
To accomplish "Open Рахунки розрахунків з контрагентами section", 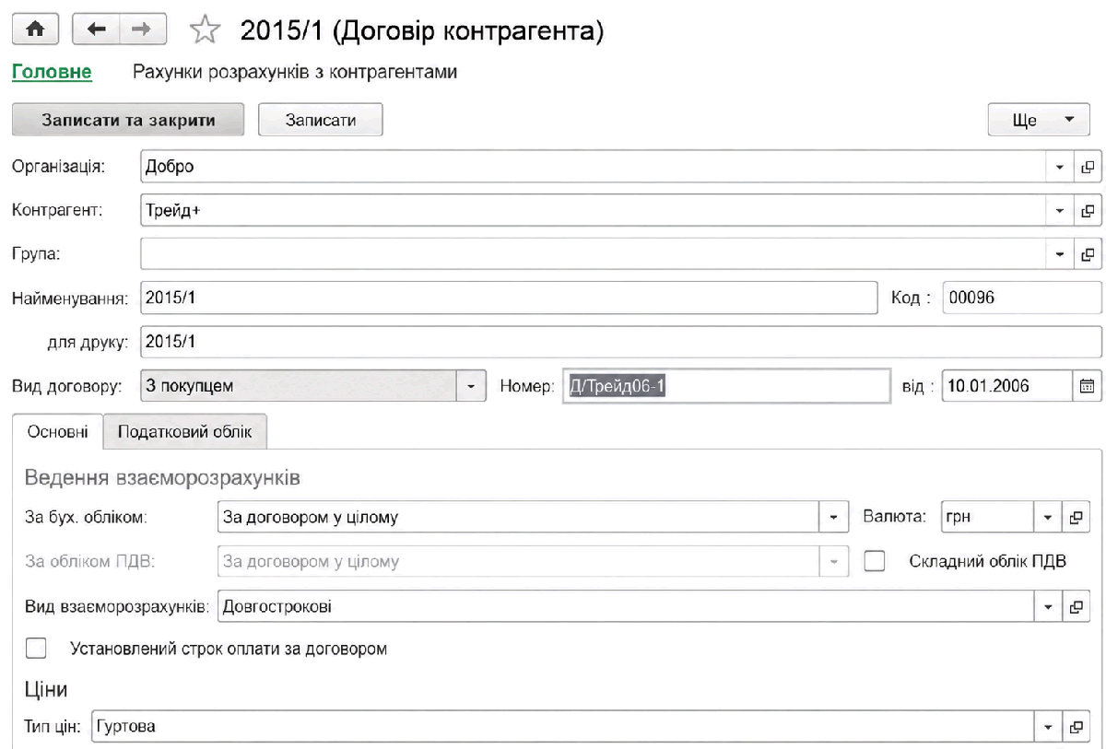I will coord(295,71).
